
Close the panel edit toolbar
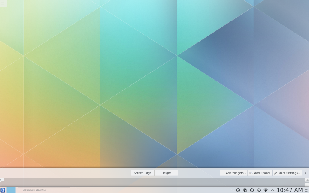pyautogui.click(x=306, y=173)
